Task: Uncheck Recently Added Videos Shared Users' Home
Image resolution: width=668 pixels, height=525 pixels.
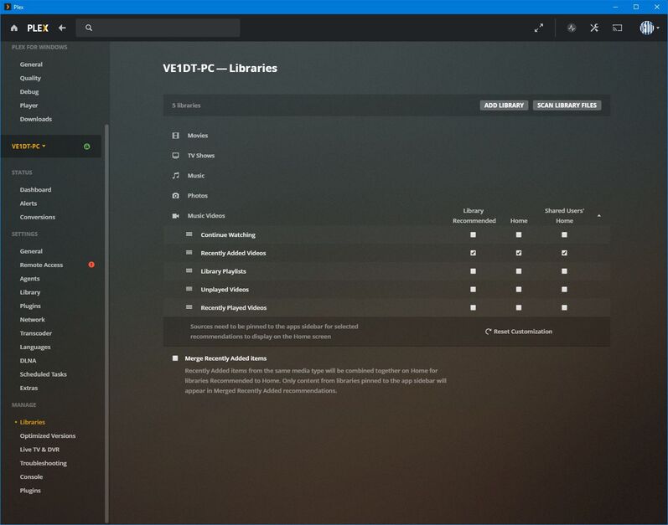Action: point(564,253)
